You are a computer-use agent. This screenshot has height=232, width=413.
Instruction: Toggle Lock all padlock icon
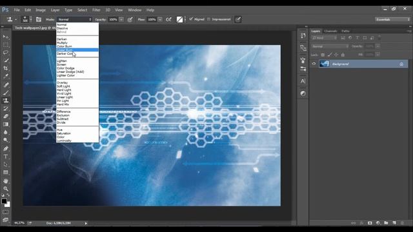point(343,55)
